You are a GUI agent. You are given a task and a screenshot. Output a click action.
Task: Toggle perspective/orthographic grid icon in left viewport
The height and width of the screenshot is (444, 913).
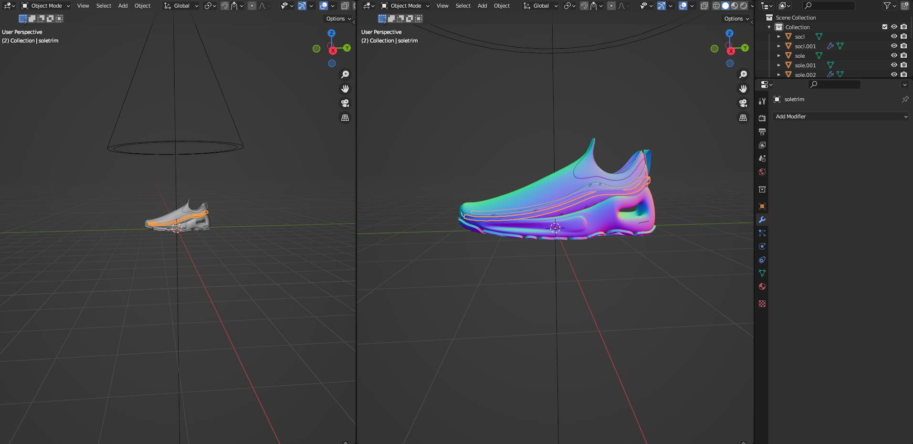[345, 117]
